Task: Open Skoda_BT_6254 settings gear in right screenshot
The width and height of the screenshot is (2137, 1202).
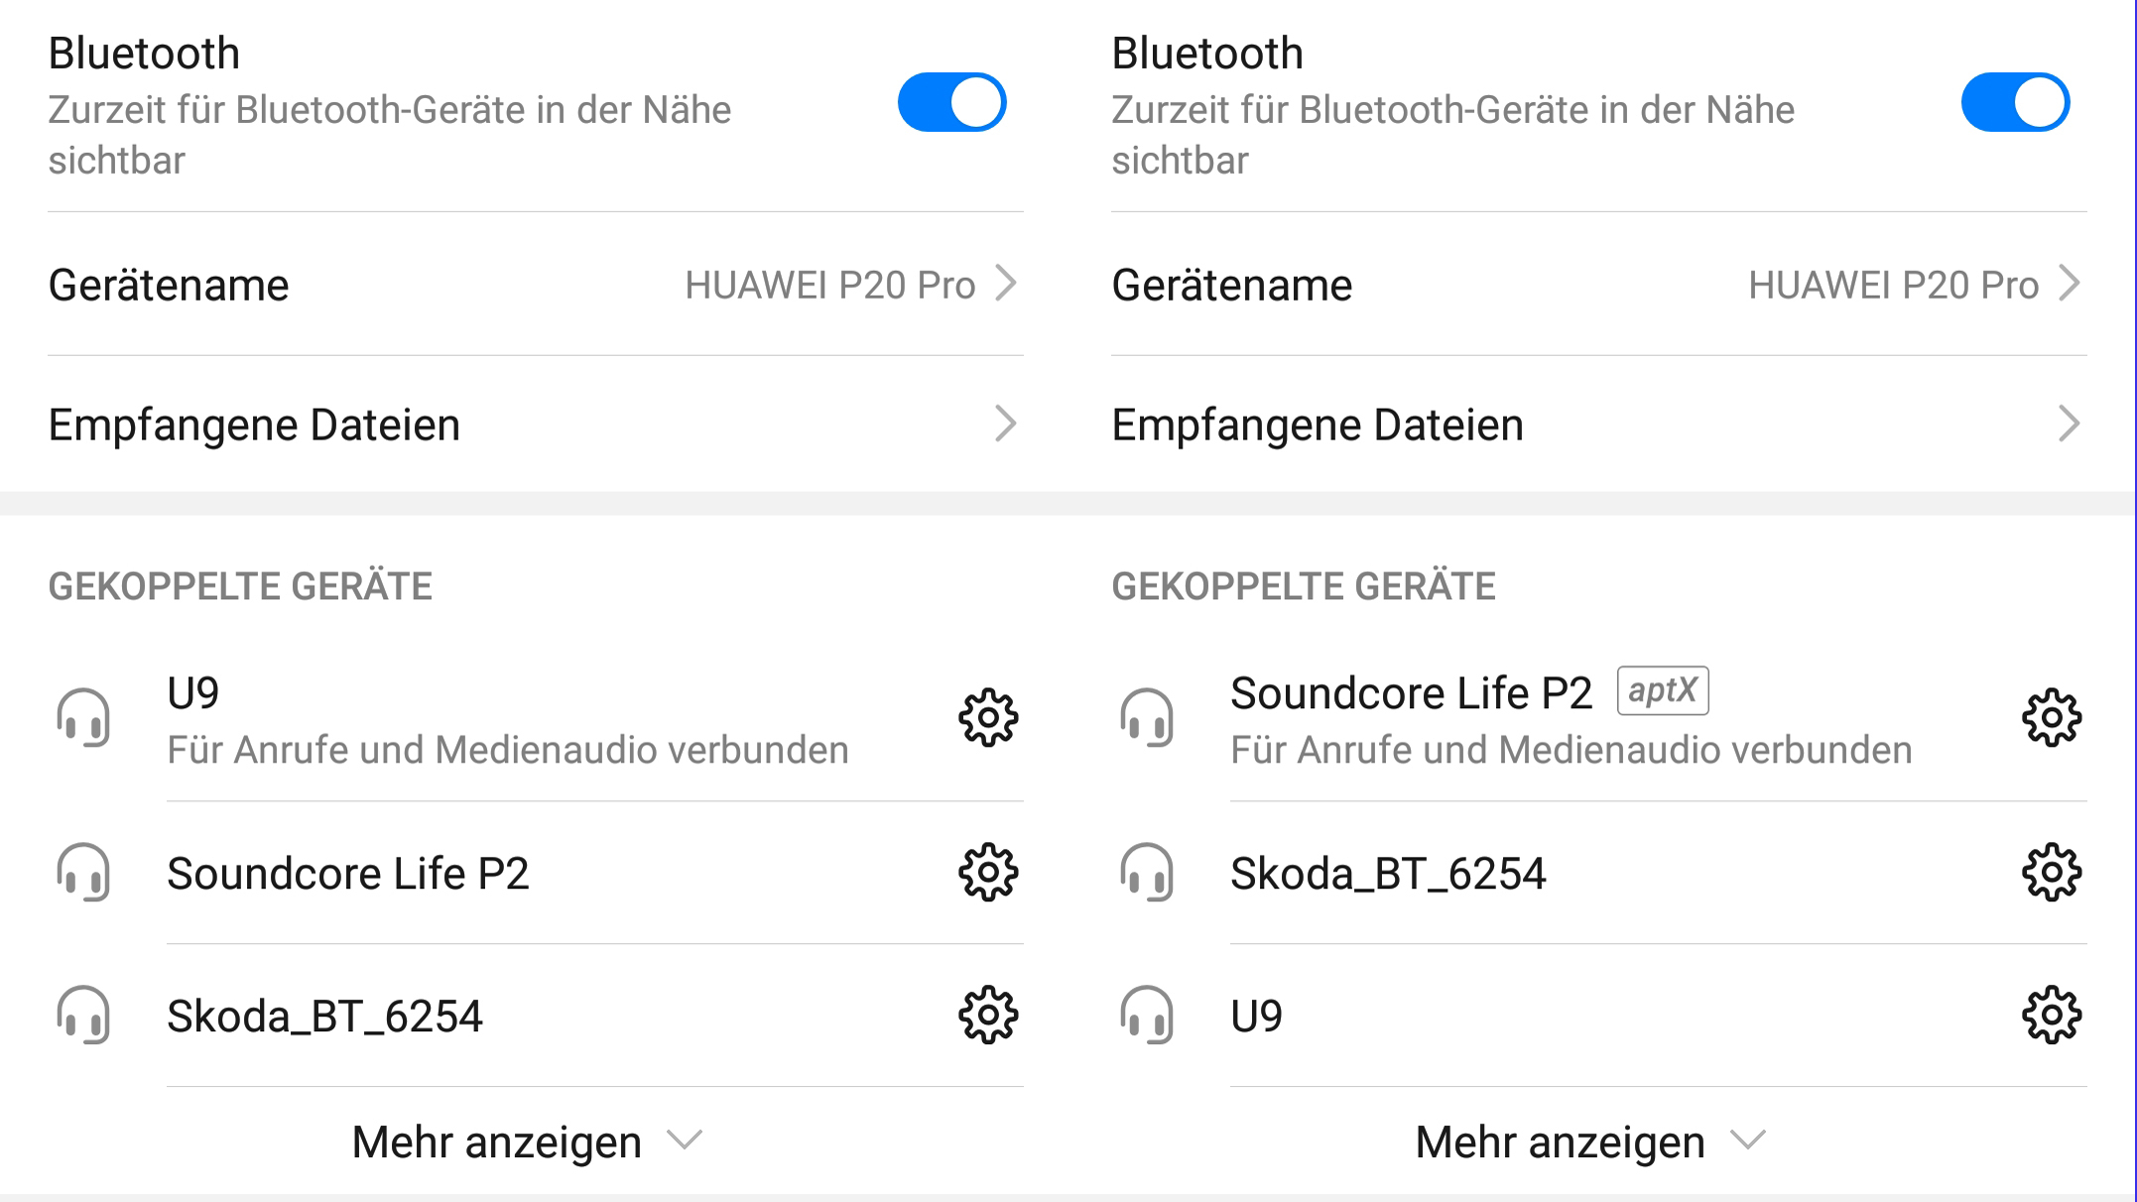Action: click(x=2051, y=873)
